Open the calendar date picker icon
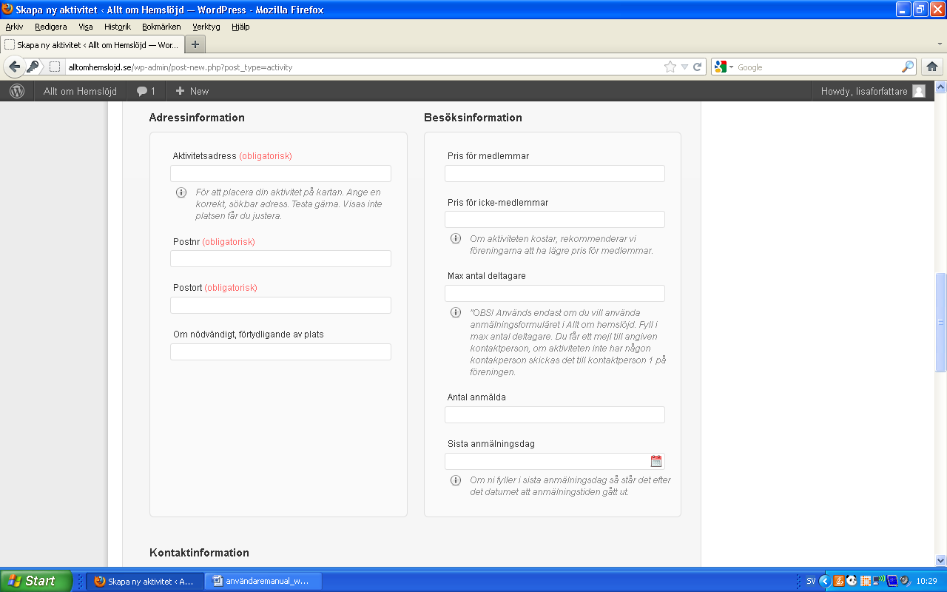This screenshot has height=592, width=947. coord(656,461)
